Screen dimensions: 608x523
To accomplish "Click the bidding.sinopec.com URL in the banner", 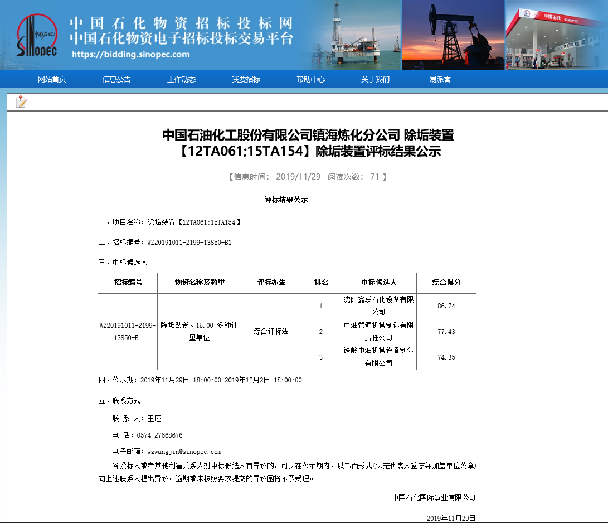I will point(131,55).
